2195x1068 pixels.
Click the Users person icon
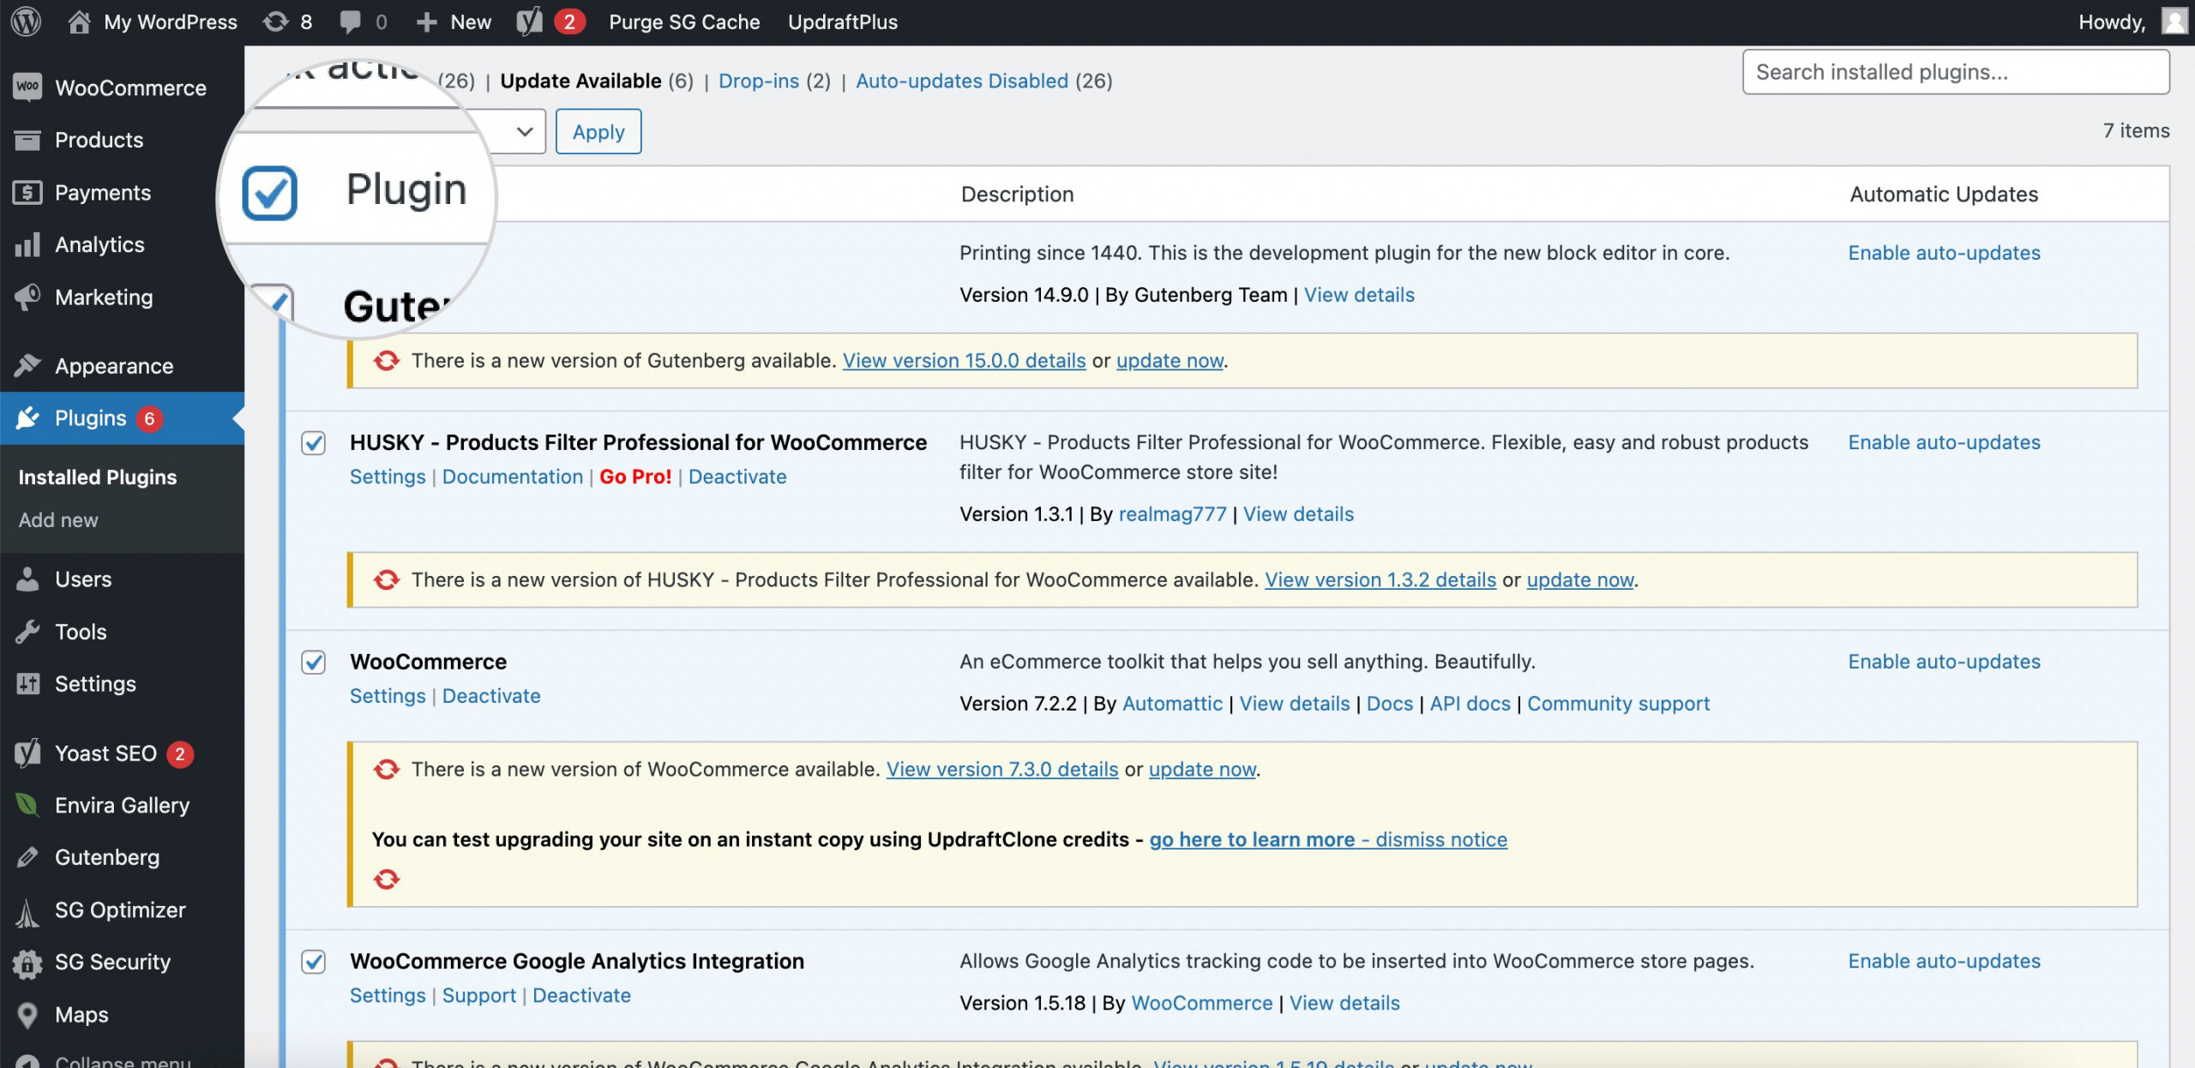(x=27, y=579)
